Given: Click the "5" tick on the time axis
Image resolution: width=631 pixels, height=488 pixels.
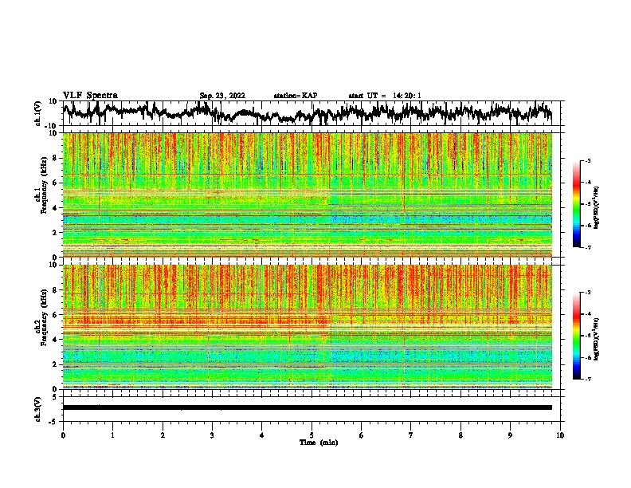Looking at the screenshot, I should [x=312, y=435].
